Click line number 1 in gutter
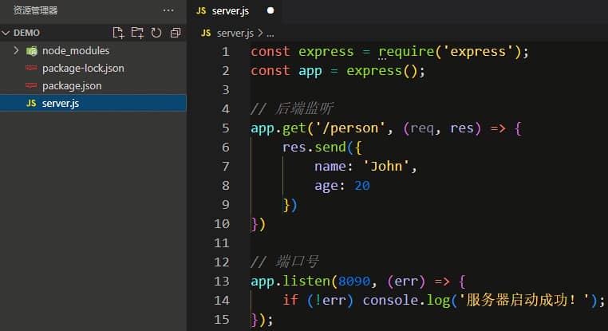This screenshot has width=608, height=331. (226, 52)
